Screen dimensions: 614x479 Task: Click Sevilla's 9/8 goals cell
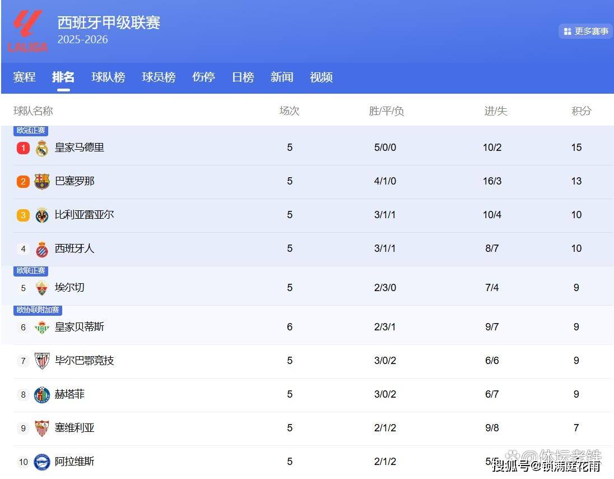[x=492, y=428]
